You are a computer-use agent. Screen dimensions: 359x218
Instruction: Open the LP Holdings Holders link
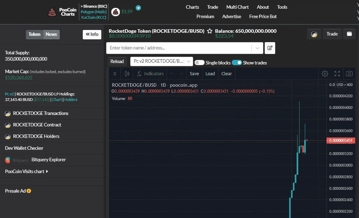[x=71, y=100]
